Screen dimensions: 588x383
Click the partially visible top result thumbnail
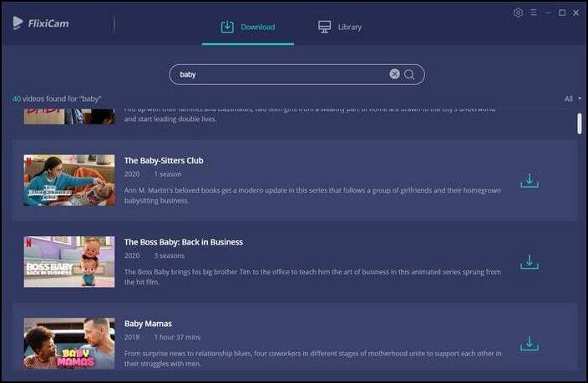(x=69, y=116)
